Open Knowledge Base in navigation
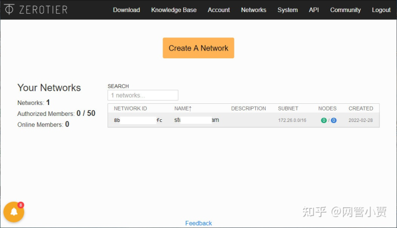 click(174, 10)
